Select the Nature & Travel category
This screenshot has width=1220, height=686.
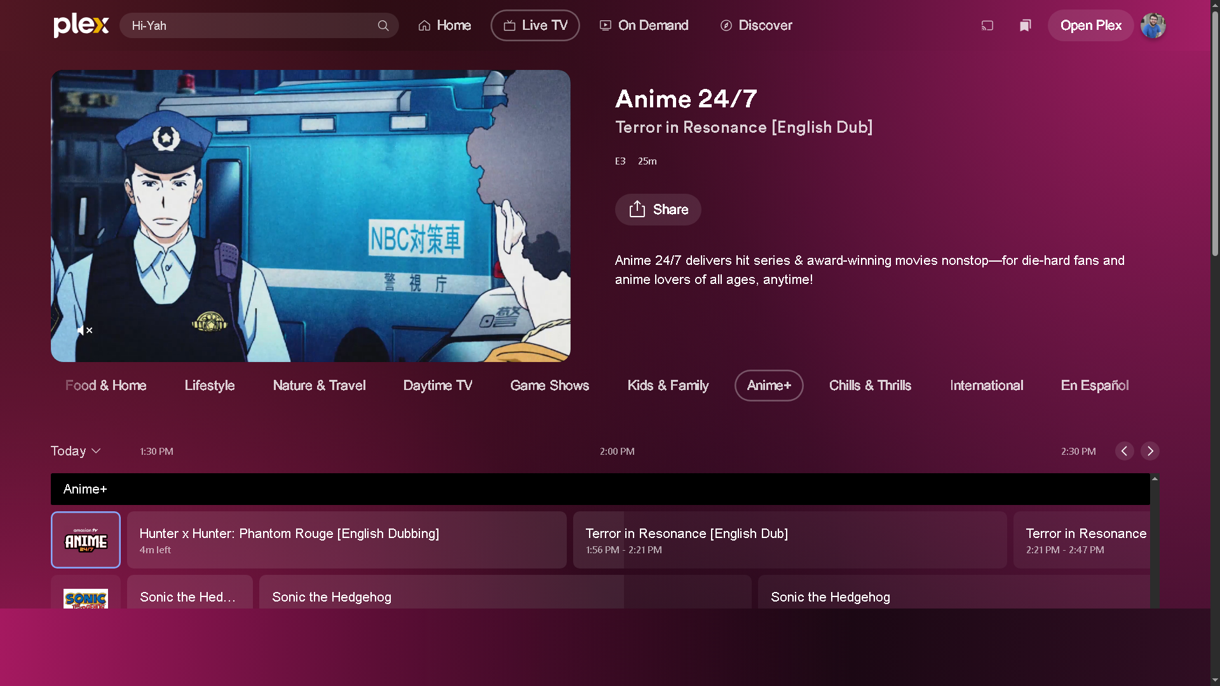319,386
